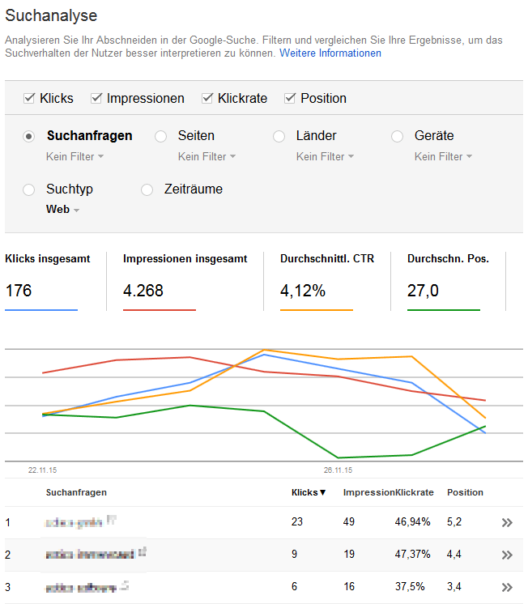Click the Suchanfragen column header
The height and width of the screenshot is (604, 528).
76,493
